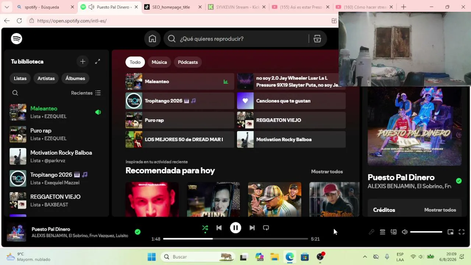Skip to the next track
The width and height of the screenshot is (471, 265).
[x=252, y=228]
